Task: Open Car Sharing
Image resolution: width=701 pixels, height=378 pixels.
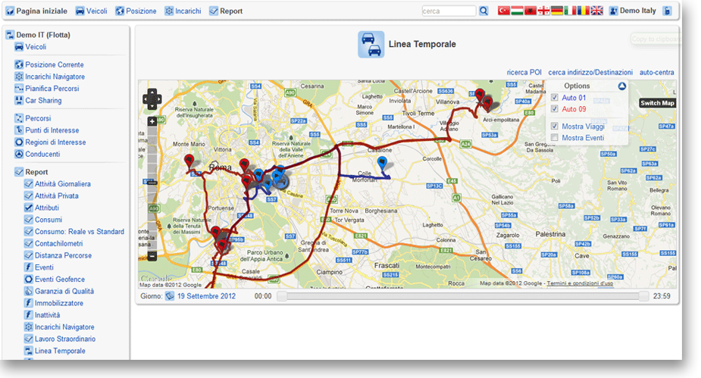Action: pos(38,101)
